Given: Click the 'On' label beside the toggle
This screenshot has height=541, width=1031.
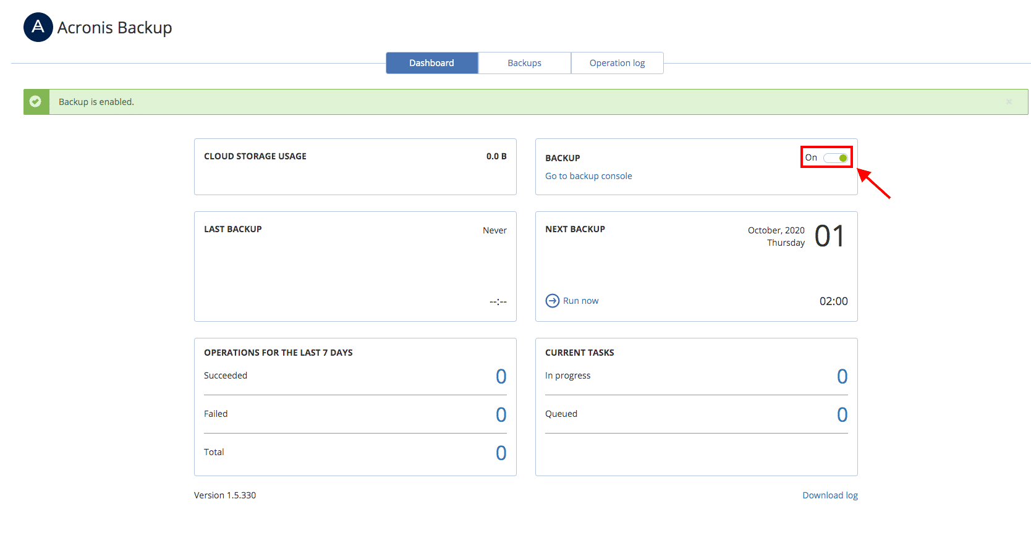Looking at the screenshot, I should coord(811,157).
